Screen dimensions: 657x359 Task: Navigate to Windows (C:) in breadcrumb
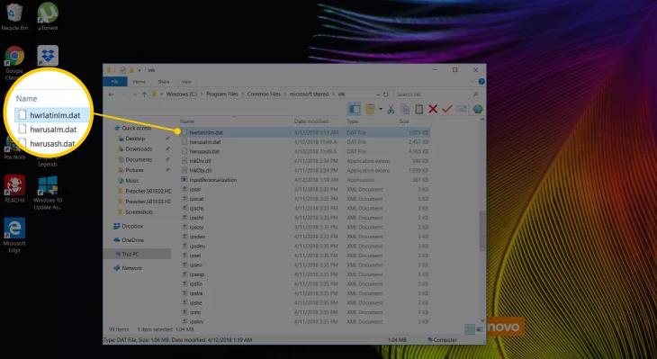tap(182, 94)
